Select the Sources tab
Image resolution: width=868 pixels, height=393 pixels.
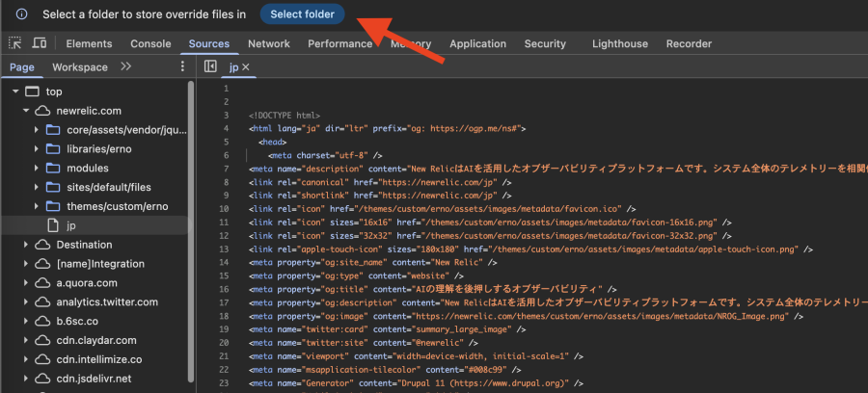point(209,43)
